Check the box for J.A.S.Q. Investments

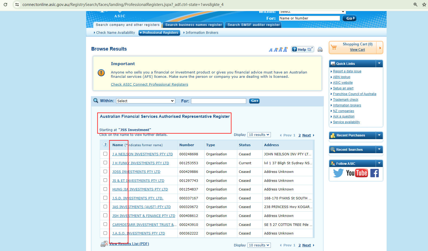tap(105, 233)
